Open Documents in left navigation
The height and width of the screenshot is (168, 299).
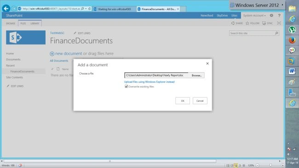(13, 59)
